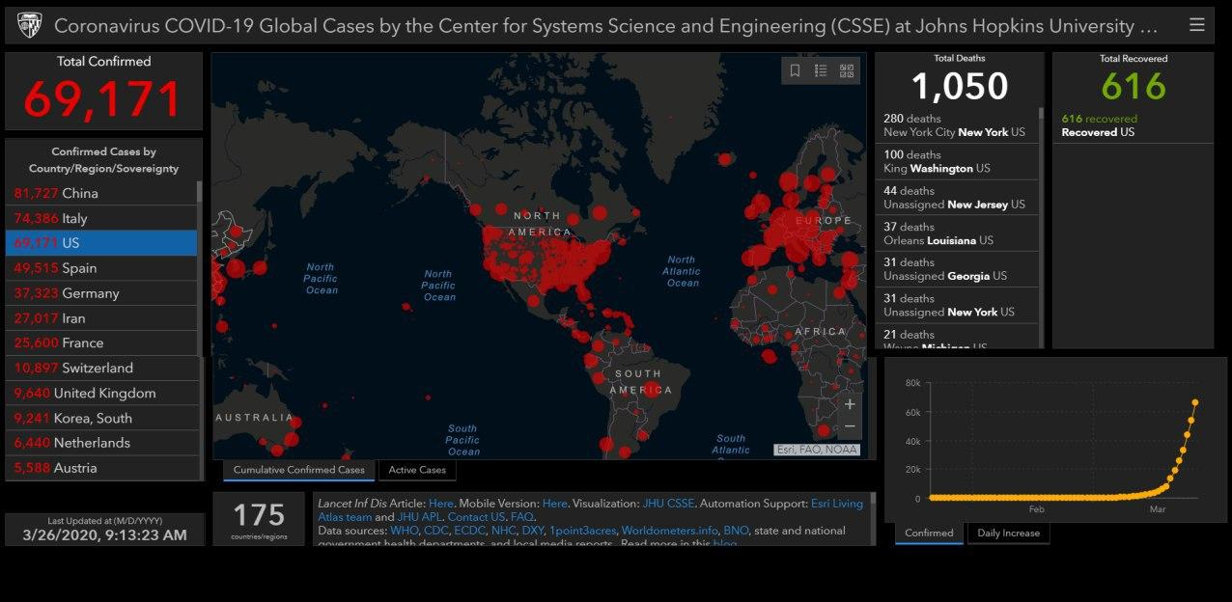This screenshot has height=602, width=1232.
Task: Zoom in on the map
Action: pyautogui.click(x=850, y=404)
